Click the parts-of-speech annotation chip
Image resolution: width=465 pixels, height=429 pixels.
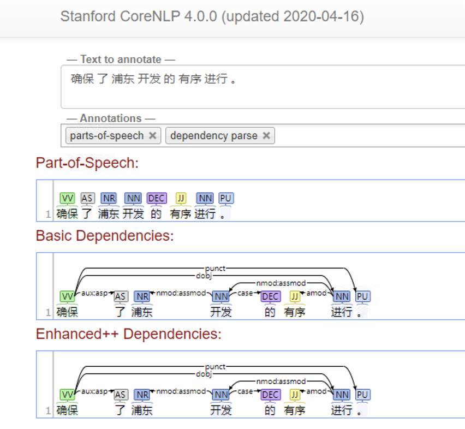pyautogui.click(x=107, y=136)
